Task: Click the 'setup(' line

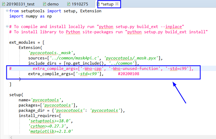Action: pos(16,95)
